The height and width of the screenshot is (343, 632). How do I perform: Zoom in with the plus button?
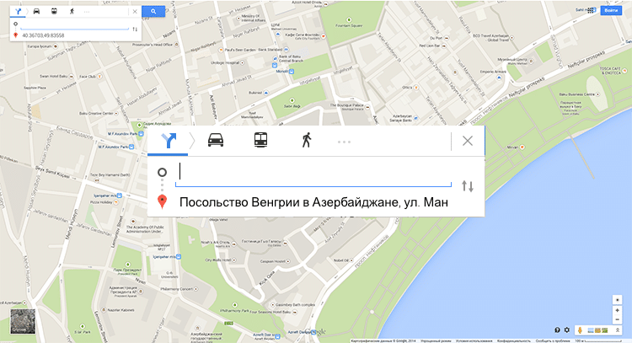617,311
